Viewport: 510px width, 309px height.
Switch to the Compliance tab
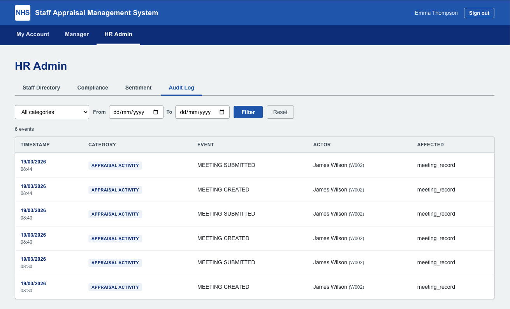tap(92, 88)
